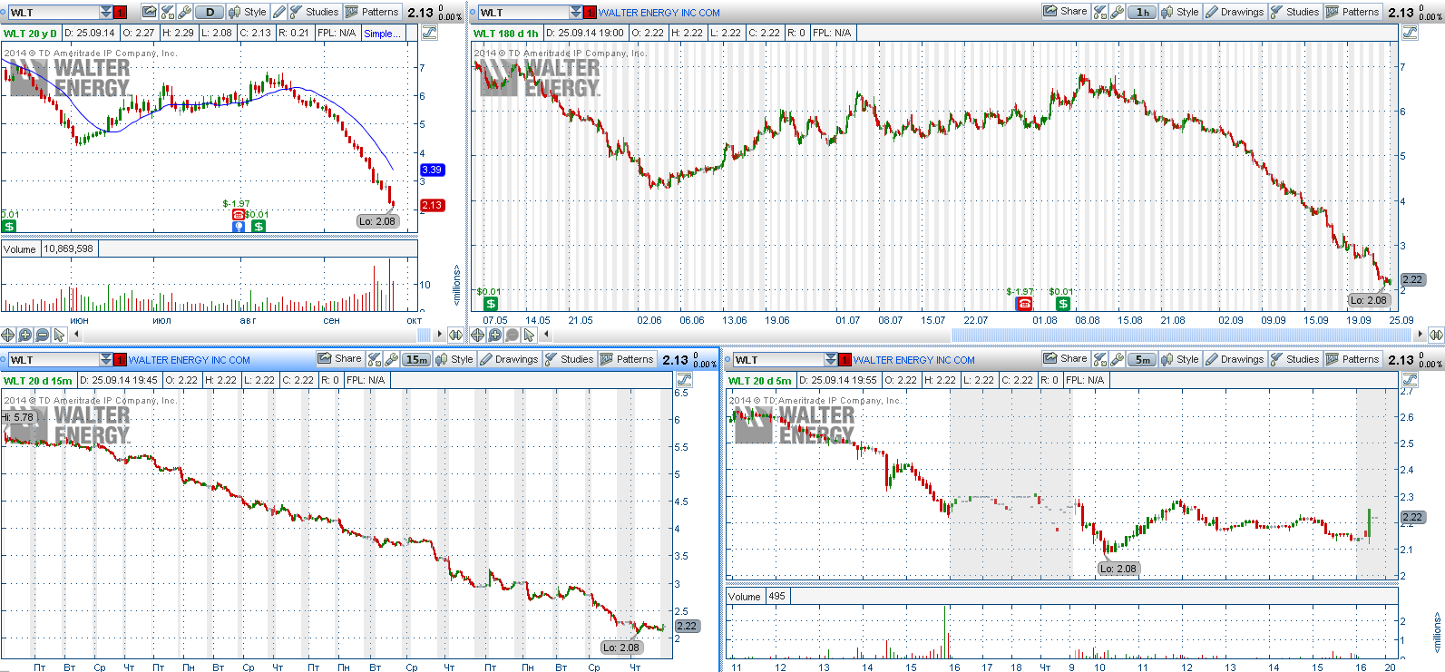Click WALTER ENERGY INC COM link in 1h chart

pos(659,13)
